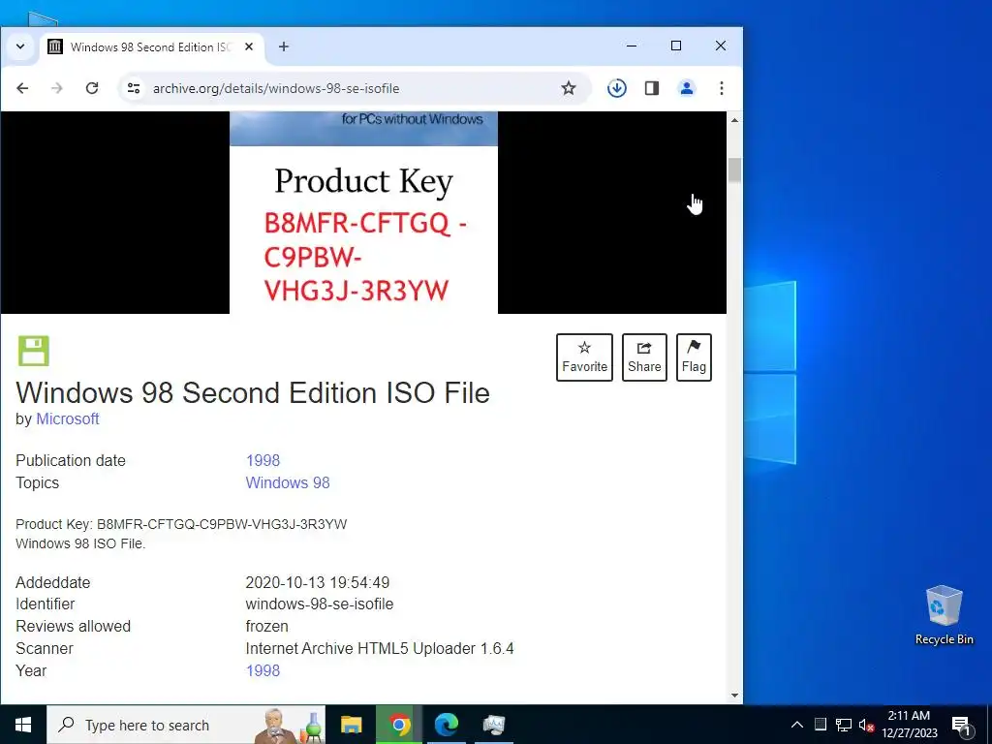Open the monitor app on the taskbar
Viewport: 992px width, 744px height.
[493, 725]
